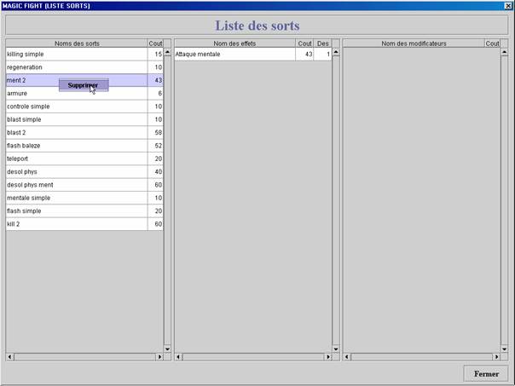Image resolution: width=515 pixels, height=386 pixels.
Task: Select the 'flash baleze' spell row
Action: [84, 146]
